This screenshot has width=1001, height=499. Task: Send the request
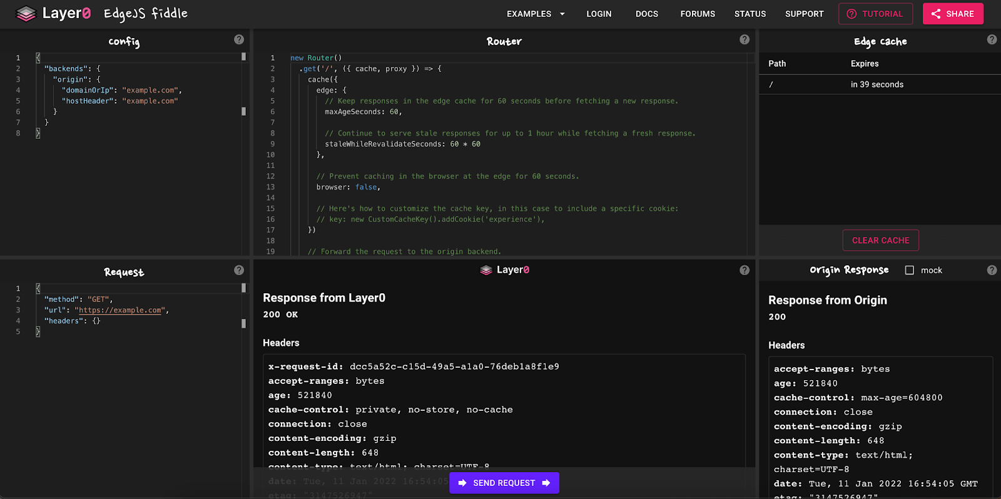[504, 483]
